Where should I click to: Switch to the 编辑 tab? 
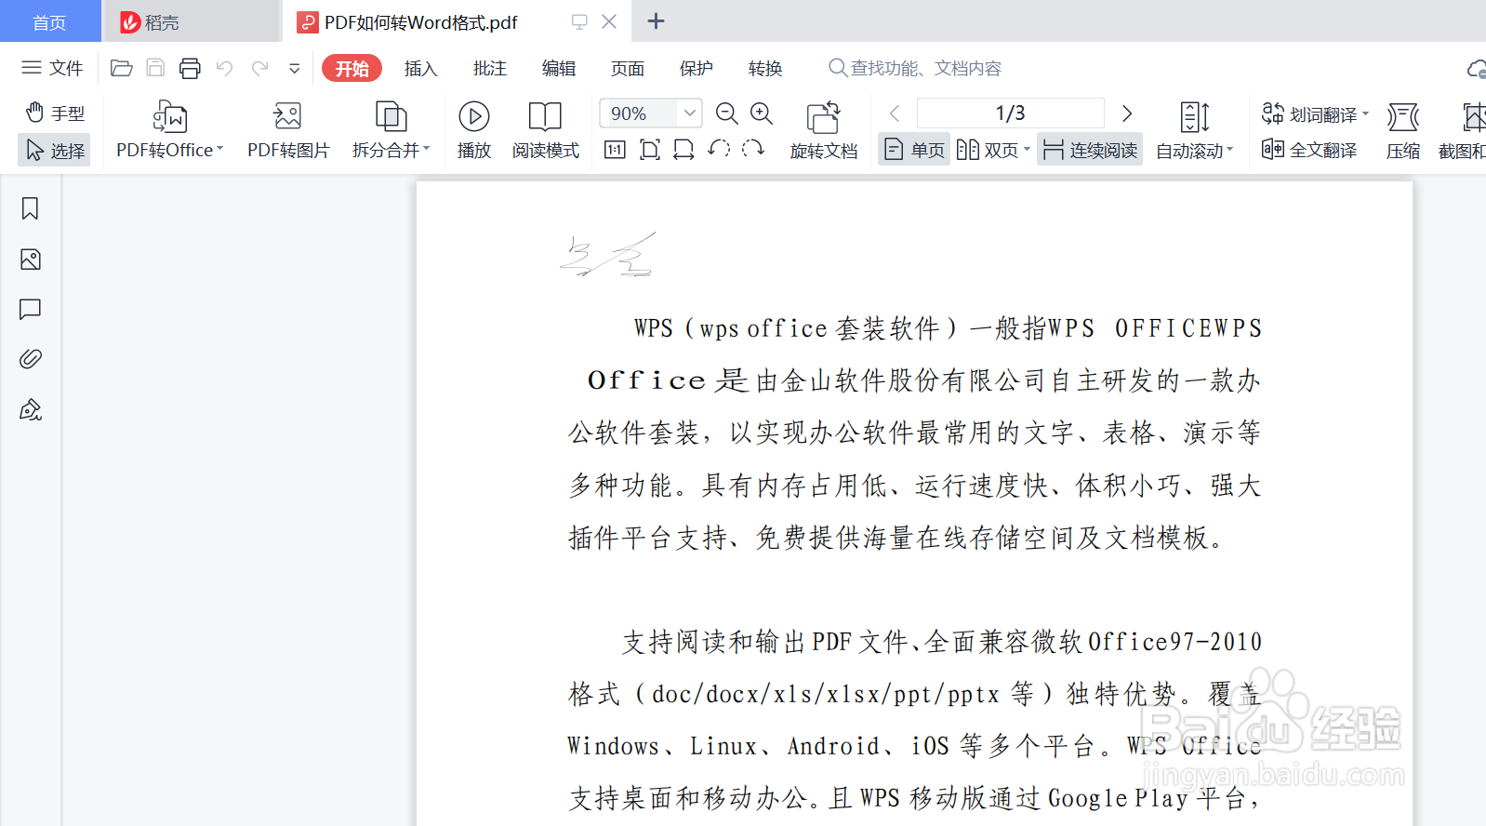[558, 68]
